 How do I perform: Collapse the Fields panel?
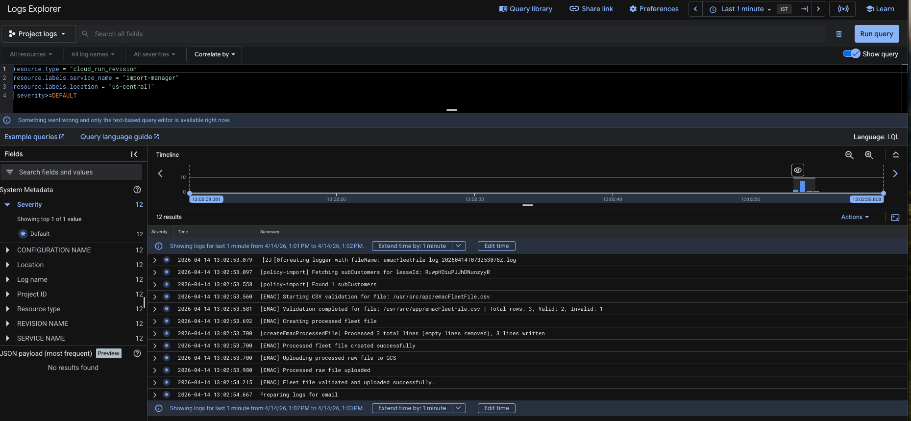point(134,154)
